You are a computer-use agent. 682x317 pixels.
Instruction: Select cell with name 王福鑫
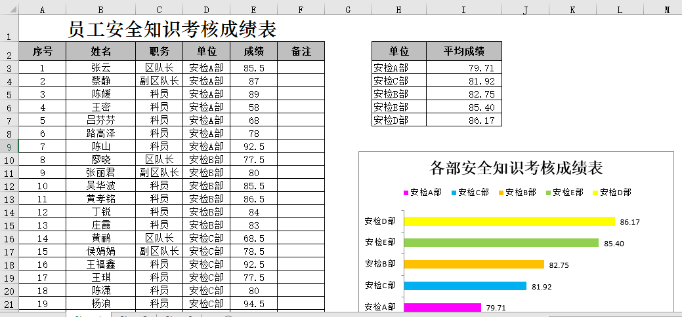point(100,265)
